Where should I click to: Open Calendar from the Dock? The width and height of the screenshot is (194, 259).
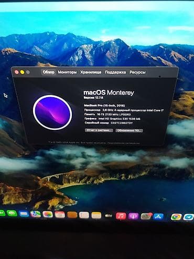pos(60,214)
